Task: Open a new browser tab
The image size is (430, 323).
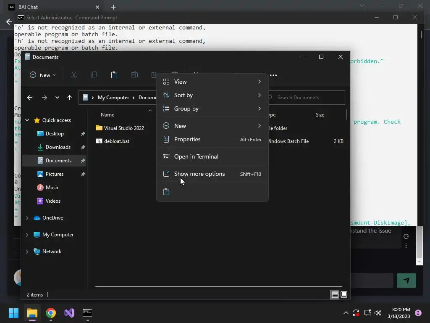Action: [x=113, y=7]
